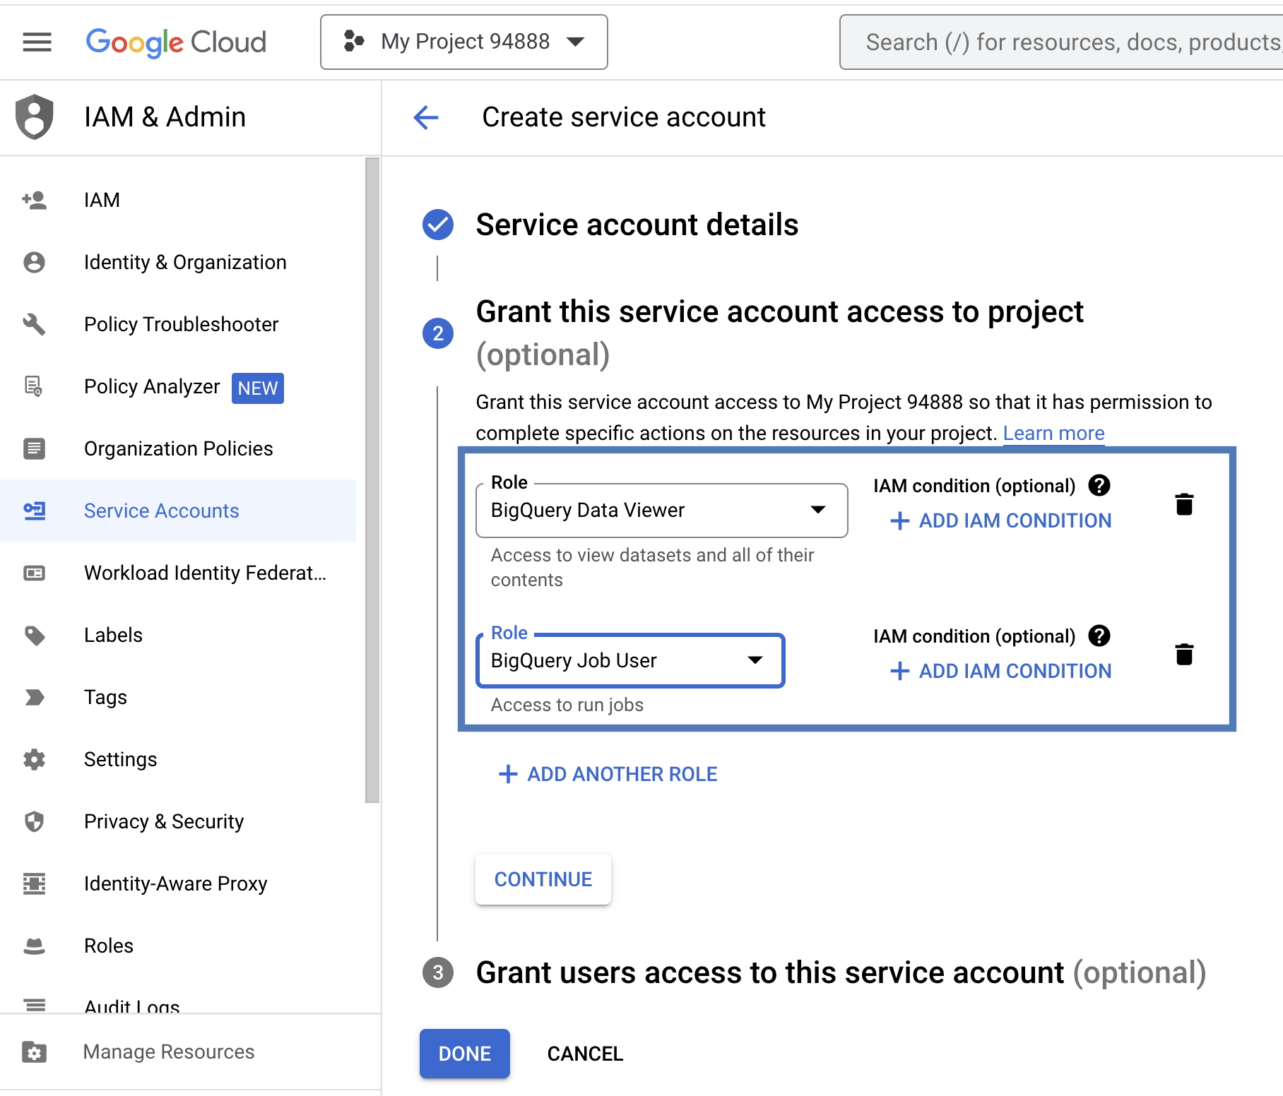
Task: Select Policy Analyzer menu item
Action: click(x=152, y=387)
